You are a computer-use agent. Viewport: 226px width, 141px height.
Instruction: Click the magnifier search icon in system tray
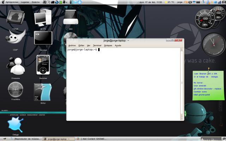(190, 2)
